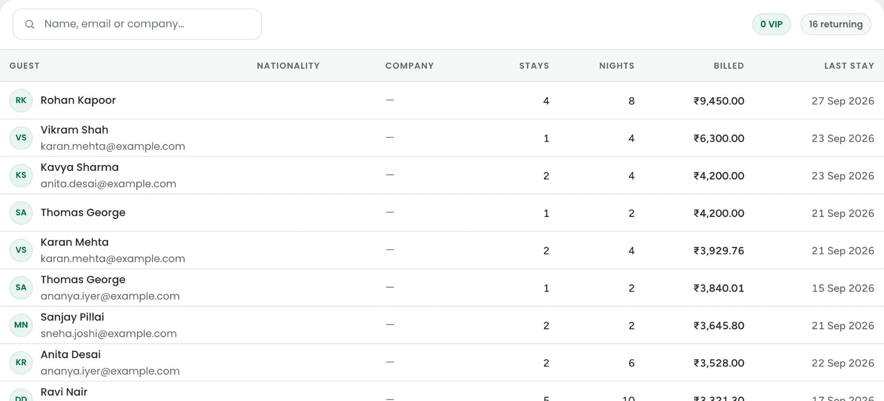Screen dimensions: 884x401
Task: Click the billed amount ₹3,929.76
Action: 719,251
